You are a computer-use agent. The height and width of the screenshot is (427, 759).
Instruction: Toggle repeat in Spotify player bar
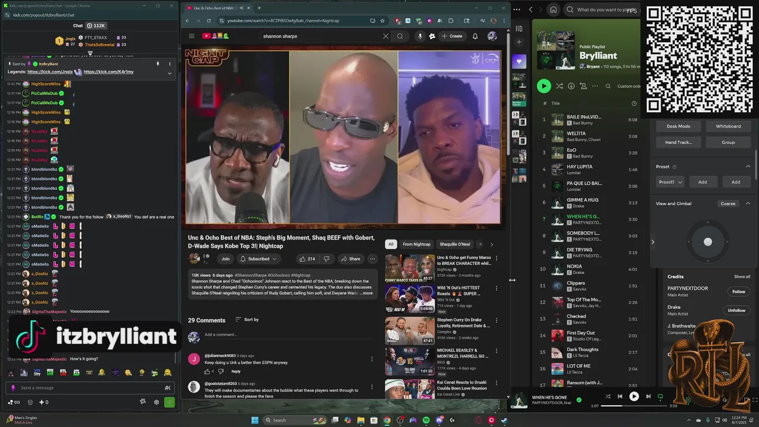(660, 396)
